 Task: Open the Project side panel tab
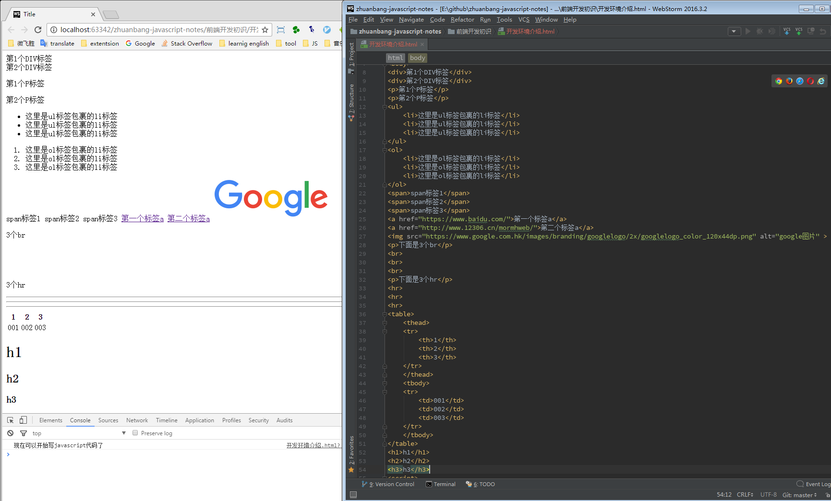pyautogui.click(x=351, y=58)
